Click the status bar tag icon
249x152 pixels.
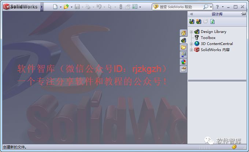(234, 147)
